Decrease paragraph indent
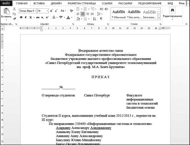This screenshot has height=145, width=190. tap(102, 9)
